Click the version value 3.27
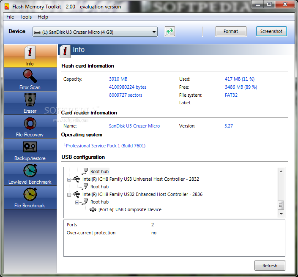The width and height of the screenshot is (298, 277). 229,126
